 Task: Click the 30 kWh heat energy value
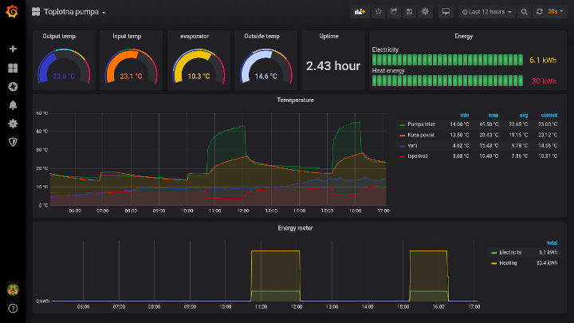(544, 81)
